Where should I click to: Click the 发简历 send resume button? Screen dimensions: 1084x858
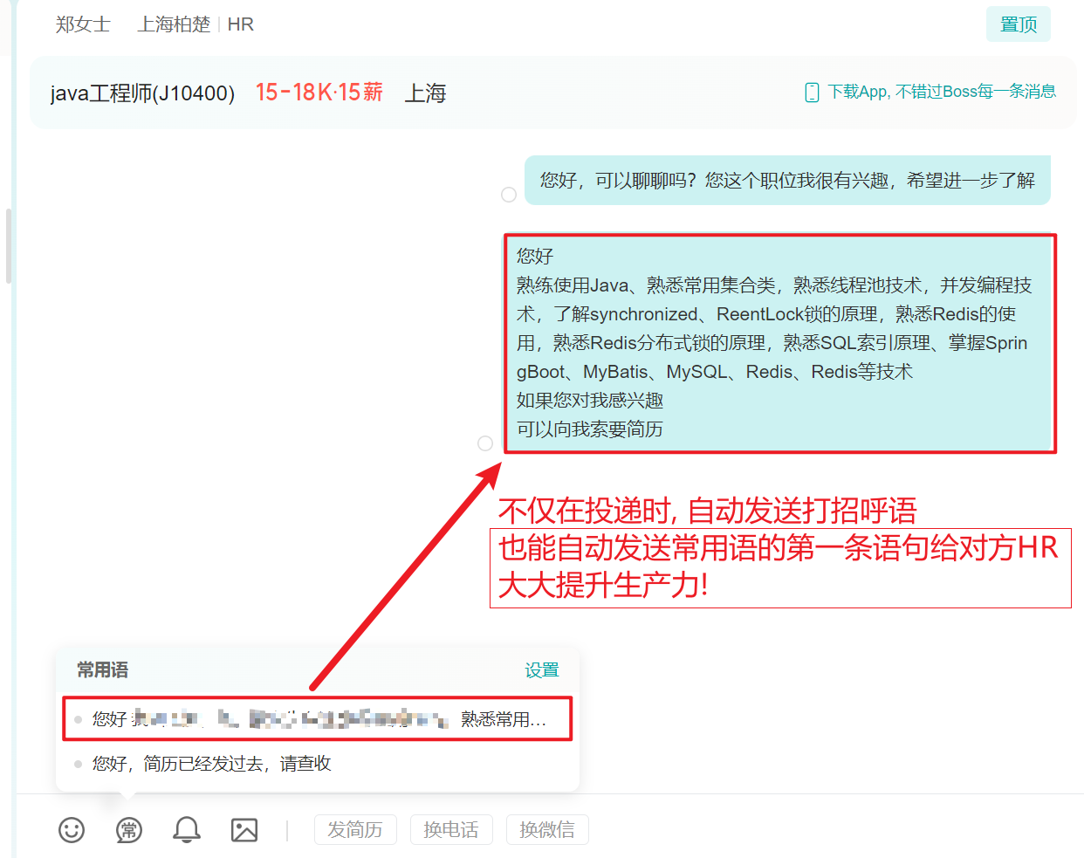(x=355, y=829)
